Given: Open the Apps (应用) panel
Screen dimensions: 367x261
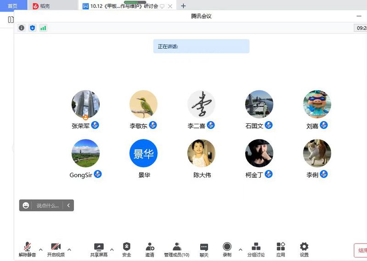Looking at the screenshot, I should (x=281, y=249).
